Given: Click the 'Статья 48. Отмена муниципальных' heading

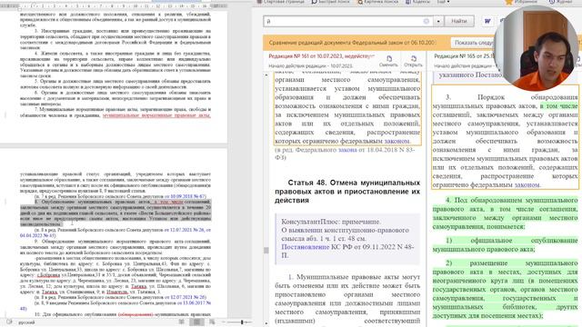Looking at the screenshot, I should (x=347, y=192).
